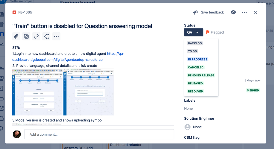Open the more actions ellipsis below the title
The image size is (274, 149).
click(56, 36)
